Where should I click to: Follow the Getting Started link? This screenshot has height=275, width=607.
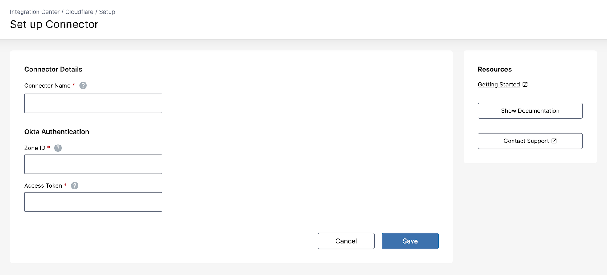[x=499, y=85]
